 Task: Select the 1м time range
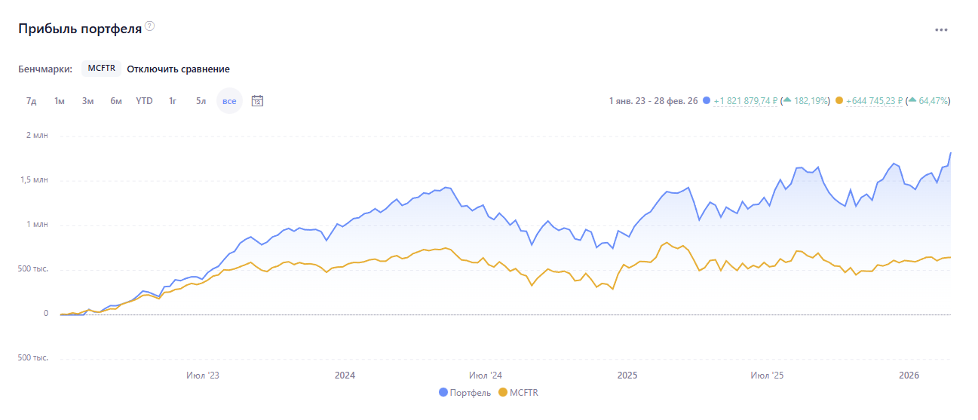pyautogui.click(x=59, y=101)
